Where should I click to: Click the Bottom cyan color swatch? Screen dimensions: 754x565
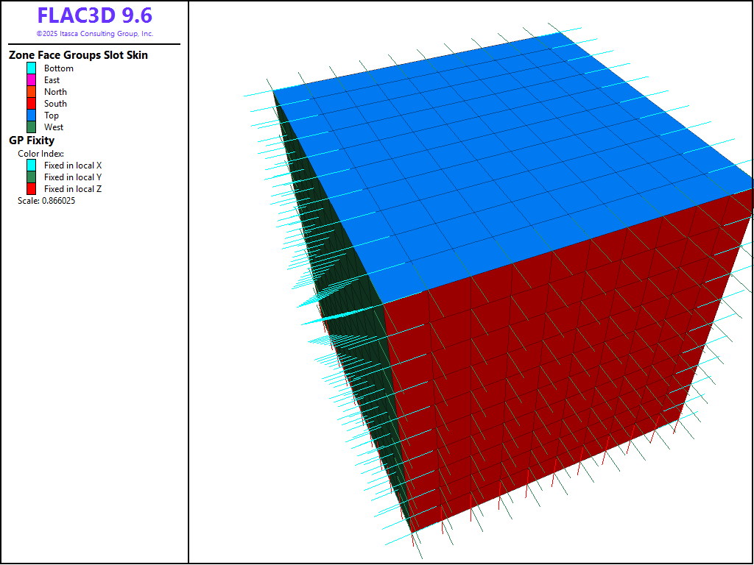(x=32, y=68)
